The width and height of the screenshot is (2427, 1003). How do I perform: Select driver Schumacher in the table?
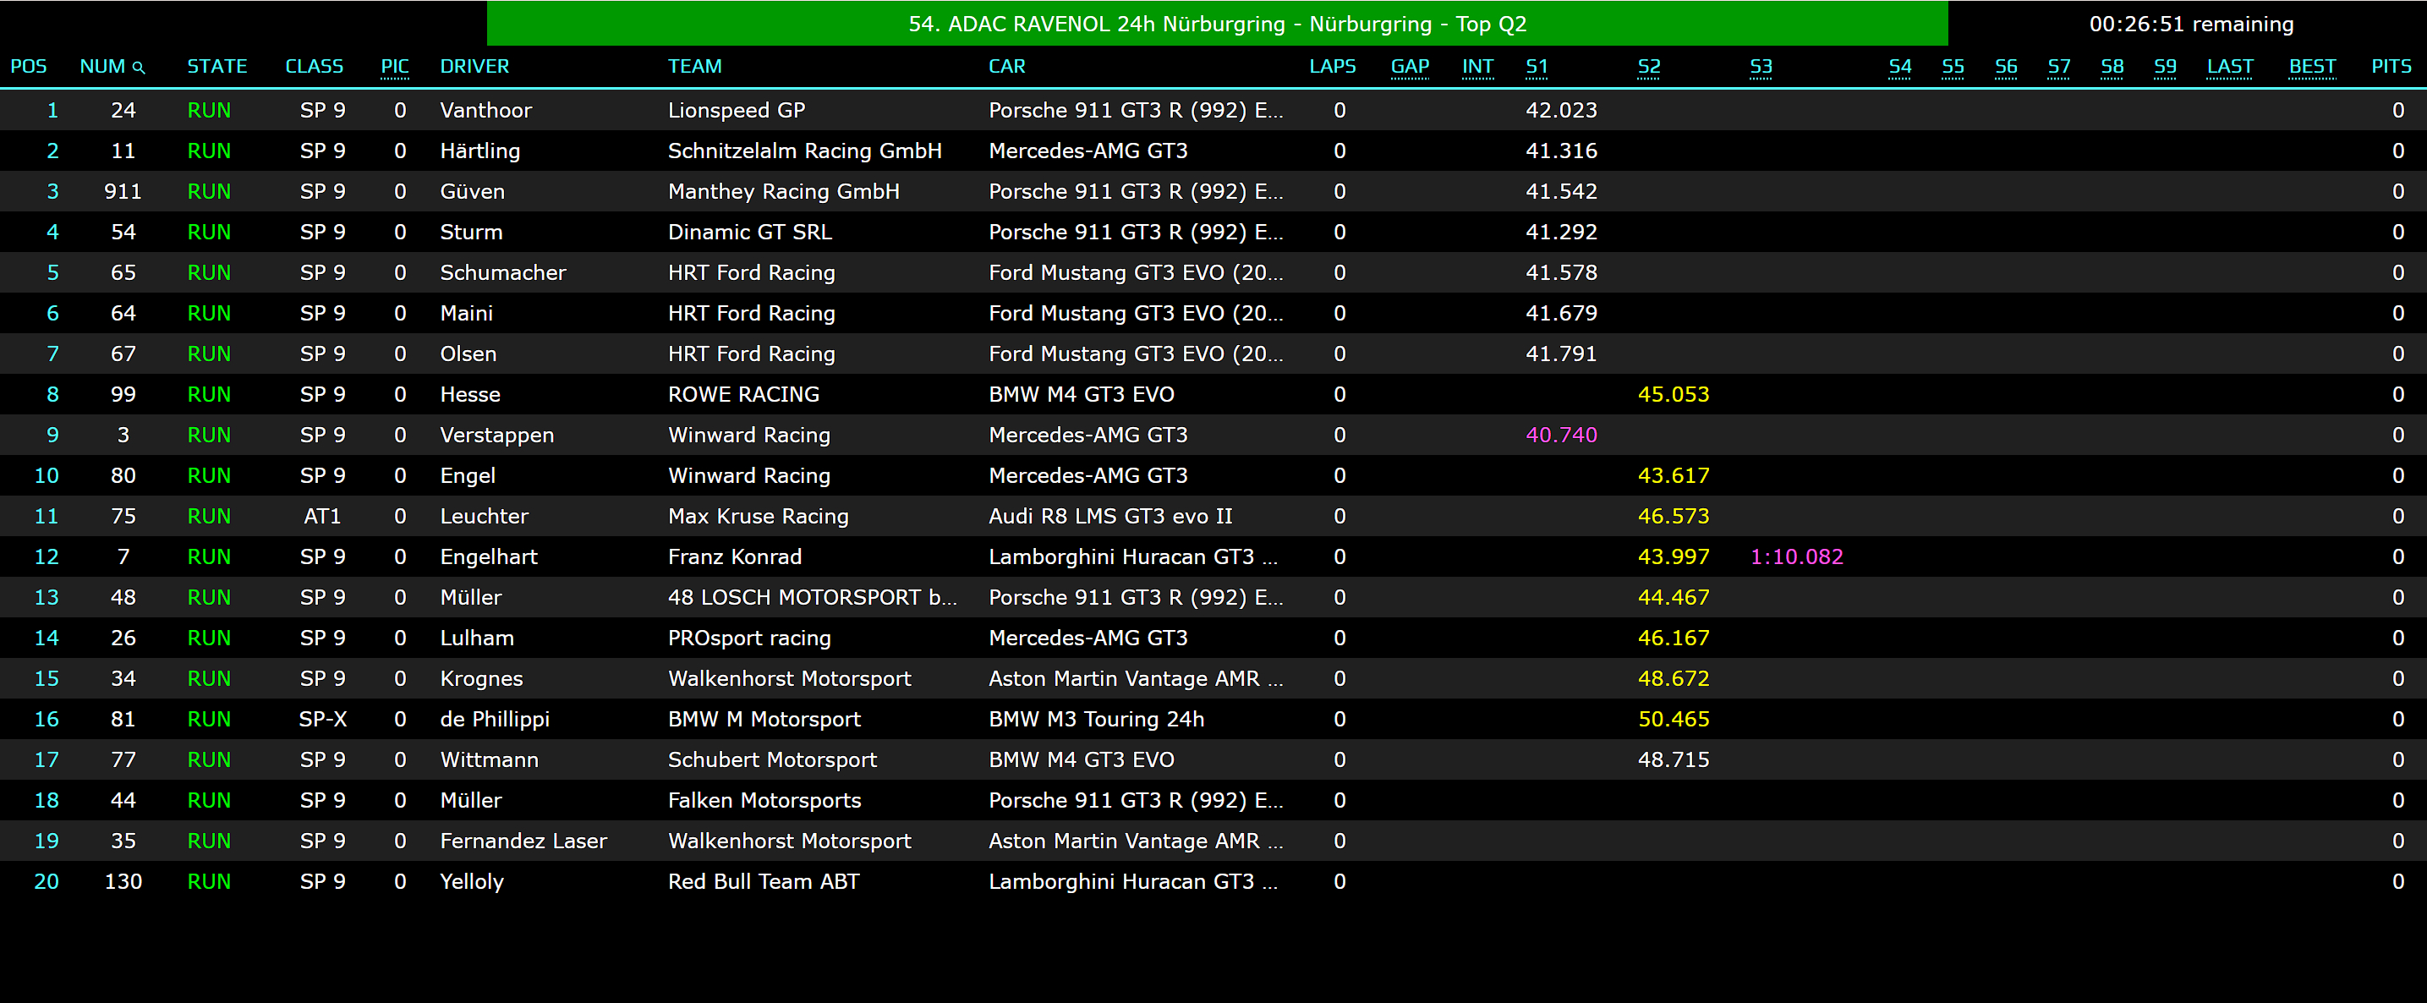503,272
